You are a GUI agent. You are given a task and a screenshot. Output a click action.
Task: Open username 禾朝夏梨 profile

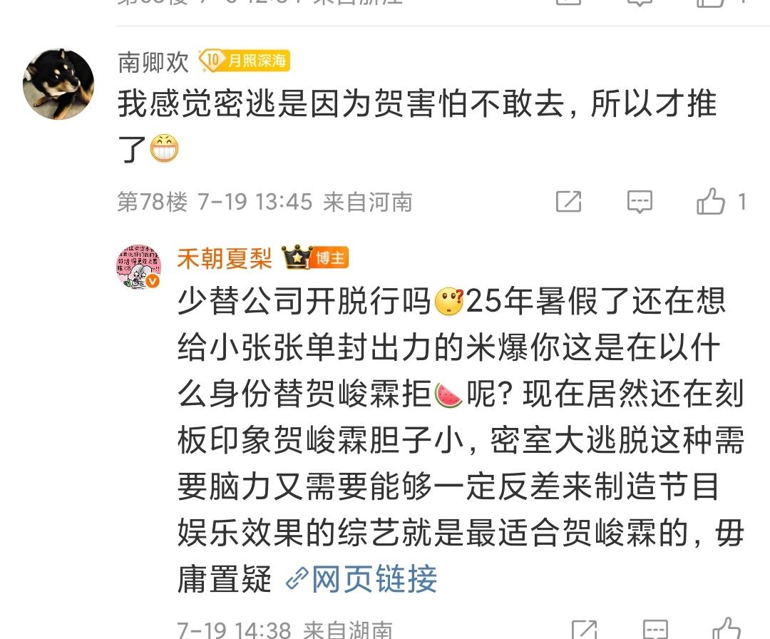click(225, 258)
